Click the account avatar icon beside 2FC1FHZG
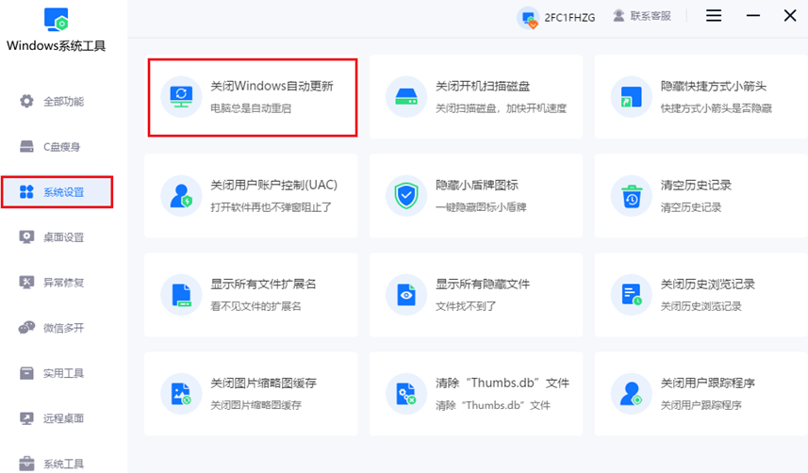Viewport: 808px width, 473px height. [528, 18]
